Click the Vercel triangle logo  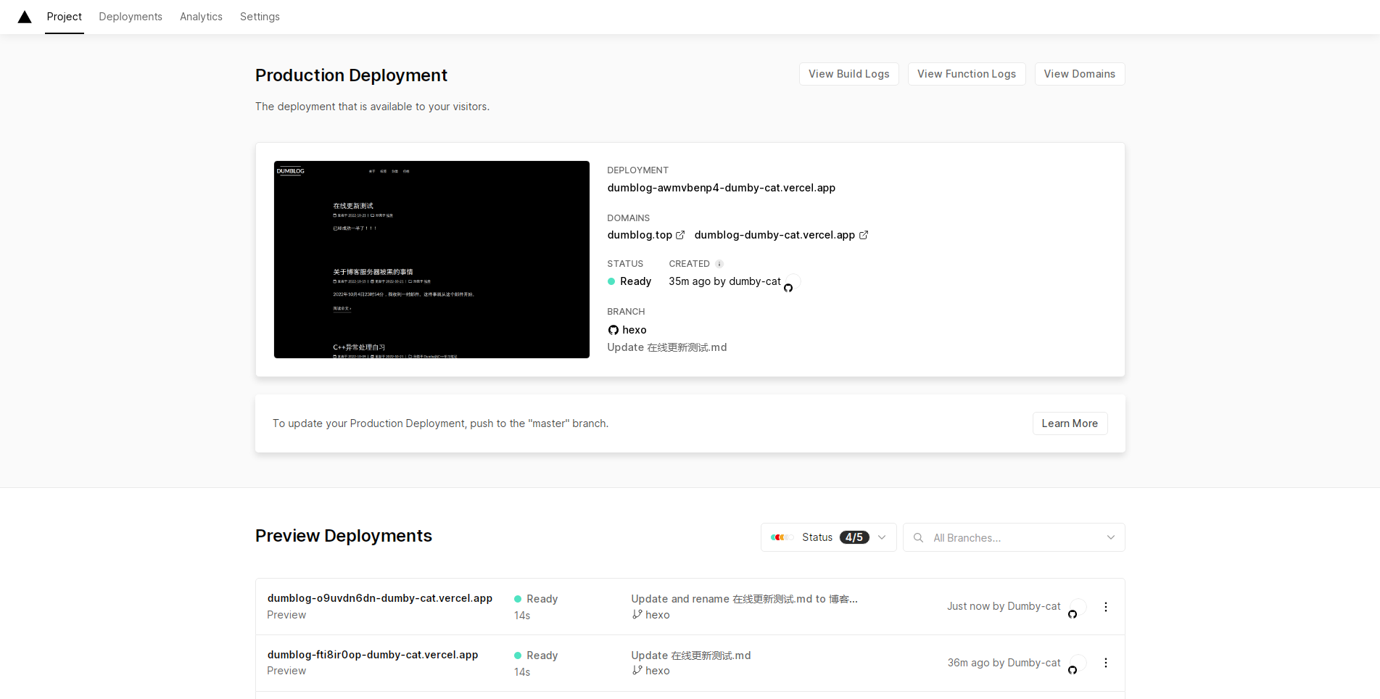click(24, 16)
